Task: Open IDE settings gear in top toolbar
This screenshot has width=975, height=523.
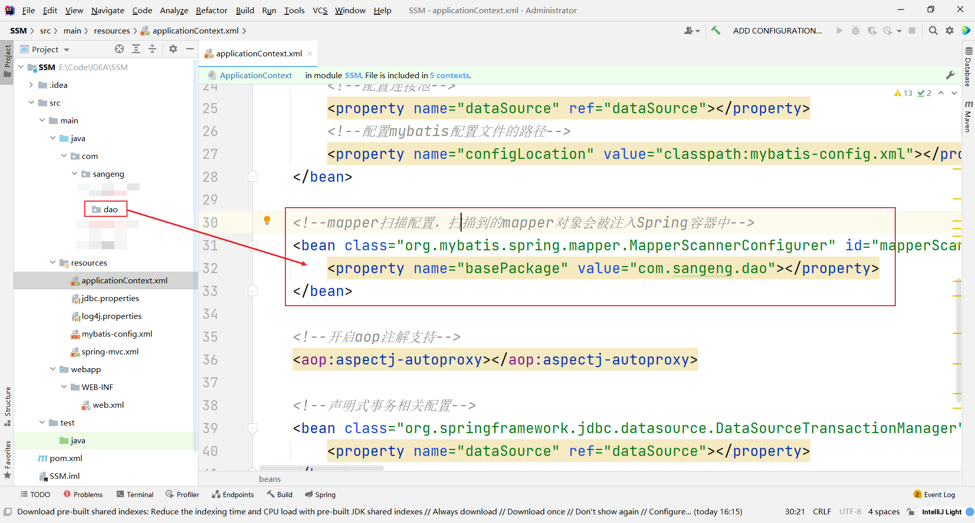Action: point(950,30)
